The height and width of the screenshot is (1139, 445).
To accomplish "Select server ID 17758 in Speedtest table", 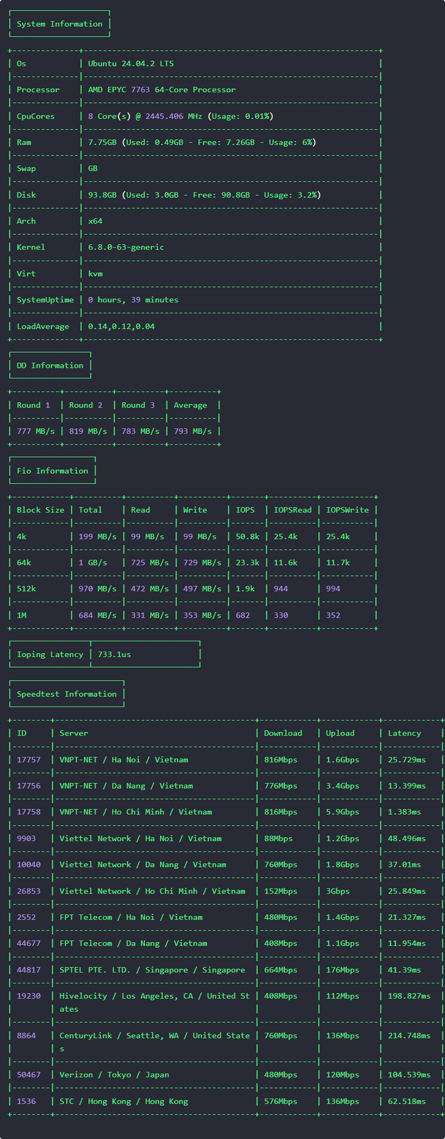I will coord(28,812).
